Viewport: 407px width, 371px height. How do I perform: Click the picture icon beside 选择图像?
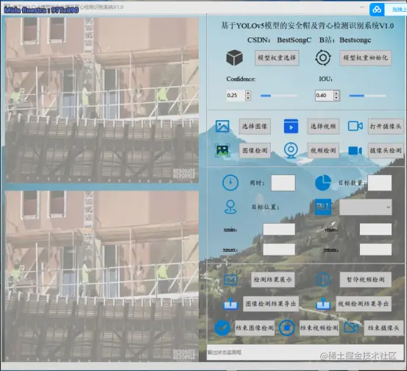pyautogui.click(x=222, y=126)
